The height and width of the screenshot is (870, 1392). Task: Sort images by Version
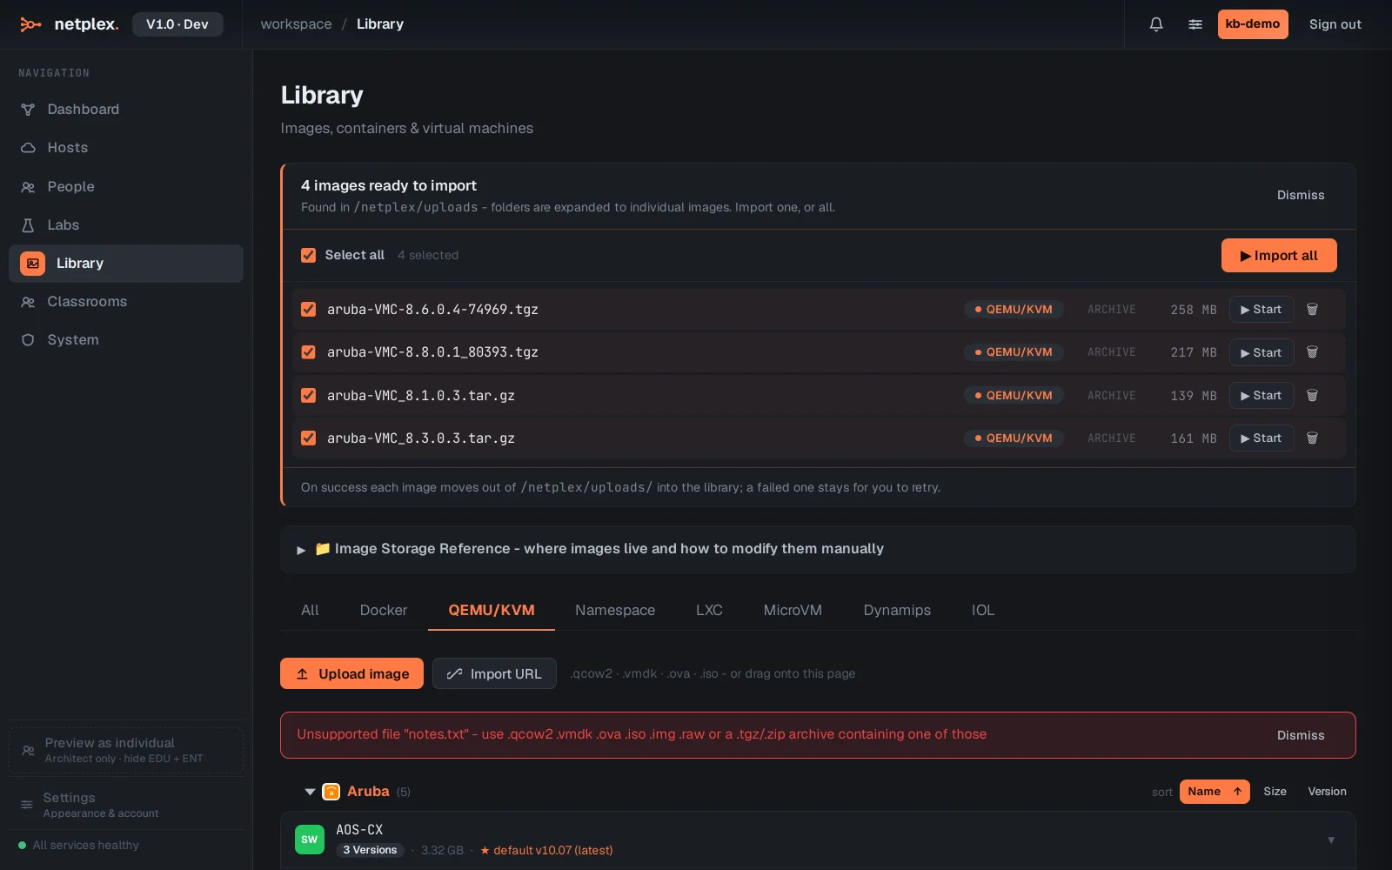[1327, 792]
